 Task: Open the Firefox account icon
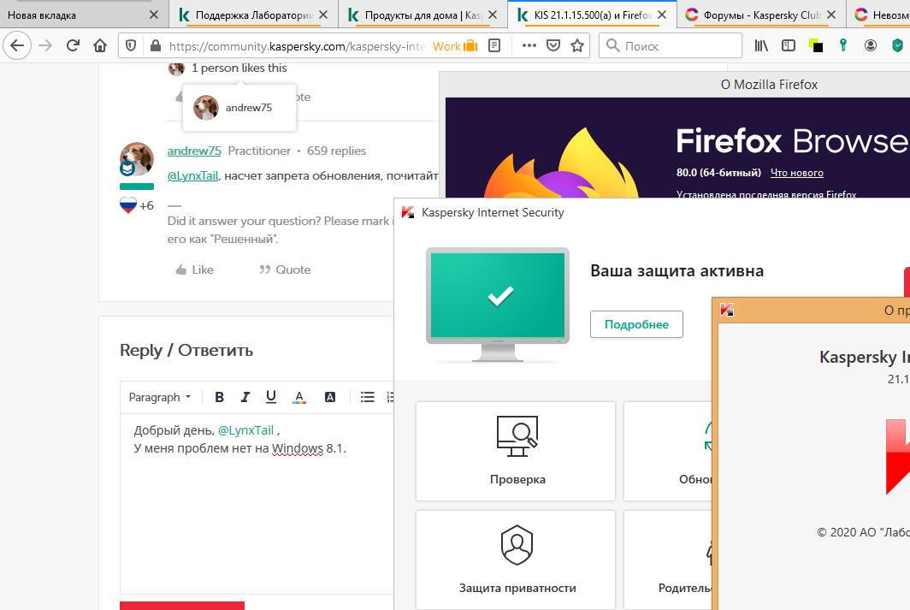871,45
